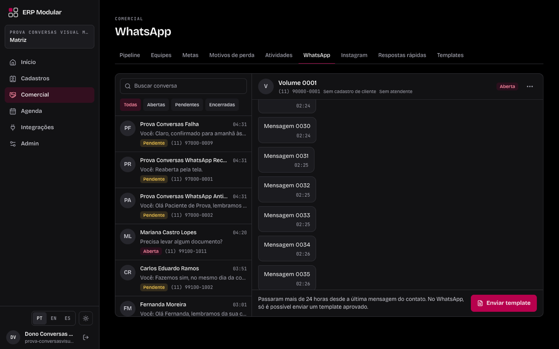Click the Enviar template button

pyautogui.click(x=504, y=303)
